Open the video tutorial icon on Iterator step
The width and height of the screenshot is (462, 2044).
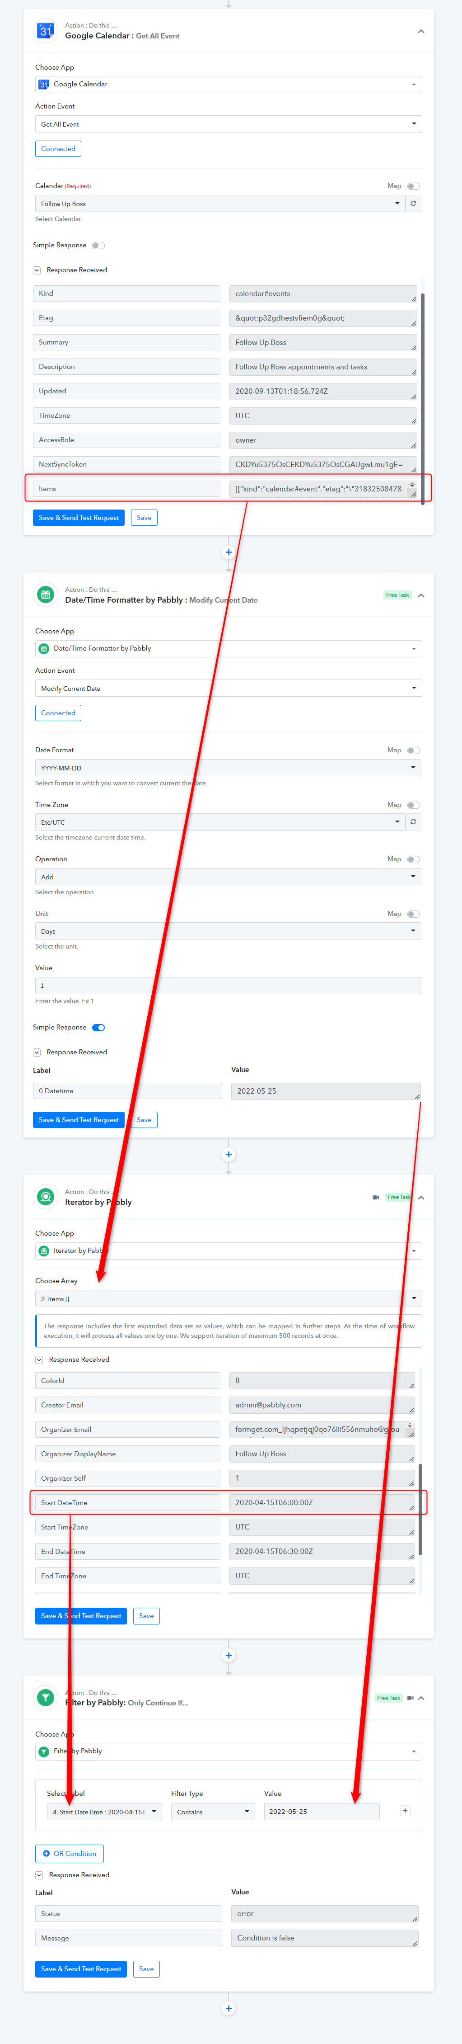pyautogui.click(x=376, y=1197)
